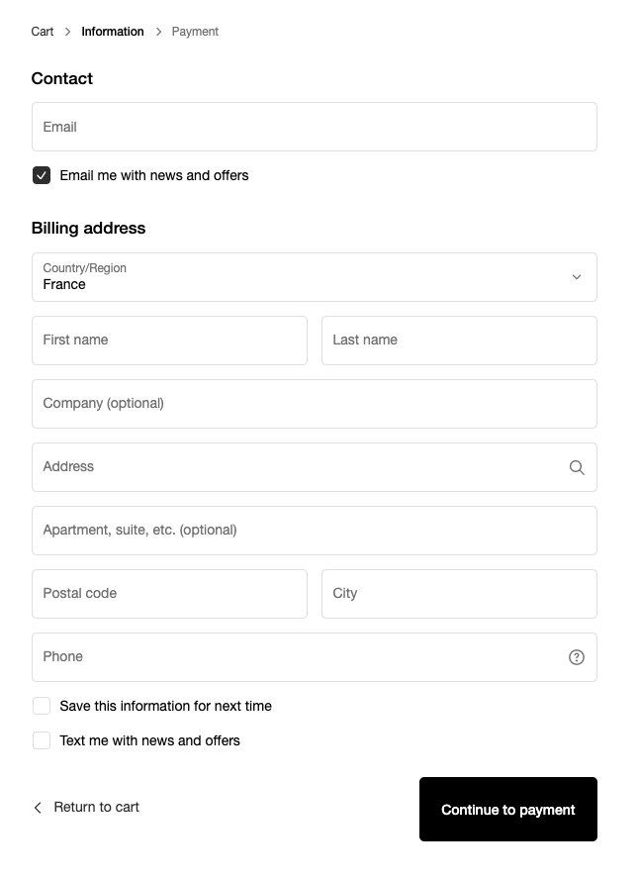Click the City input field
The height and width of the screenshot is (879, 639).
point(459,593)
